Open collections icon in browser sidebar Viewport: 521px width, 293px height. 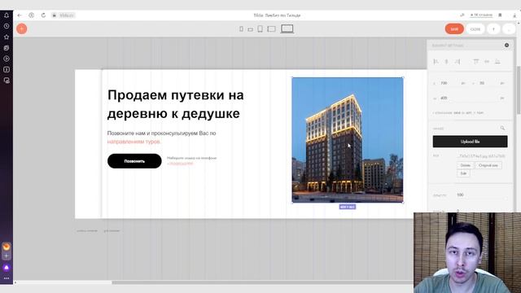click(7, 48)
